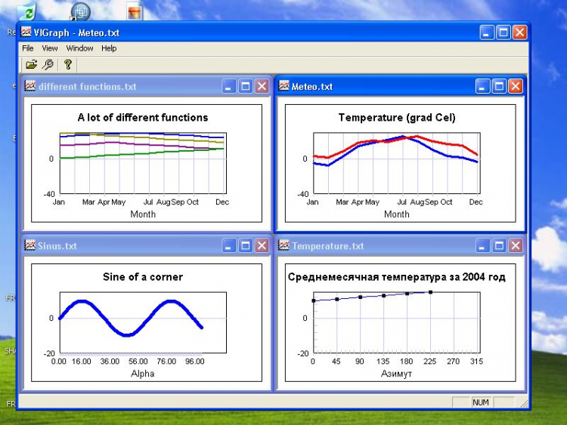
Task: Maximize the main VIGraph window
Action: 503,32
